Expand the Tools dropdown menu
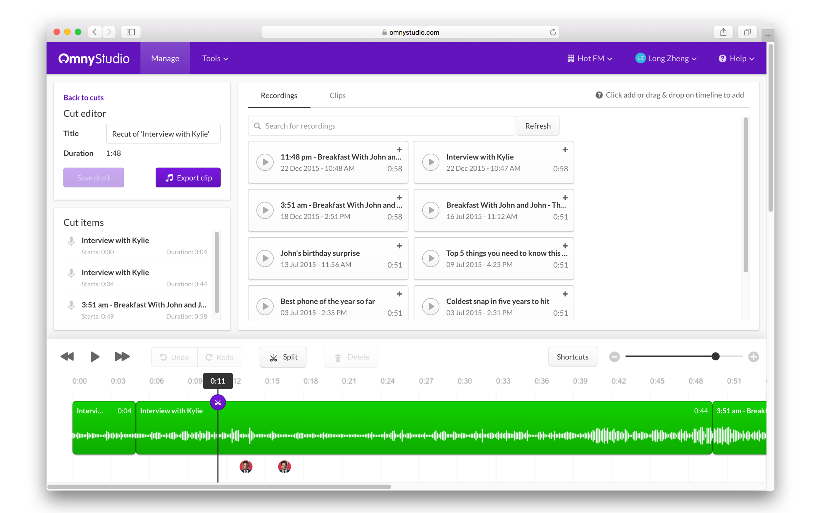Image resolution: width=821 pixels, height=513 pixels. (x=215, y=59)
